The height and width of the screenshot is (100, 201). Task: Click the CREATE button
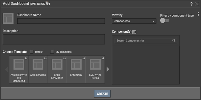click(102, 94)
